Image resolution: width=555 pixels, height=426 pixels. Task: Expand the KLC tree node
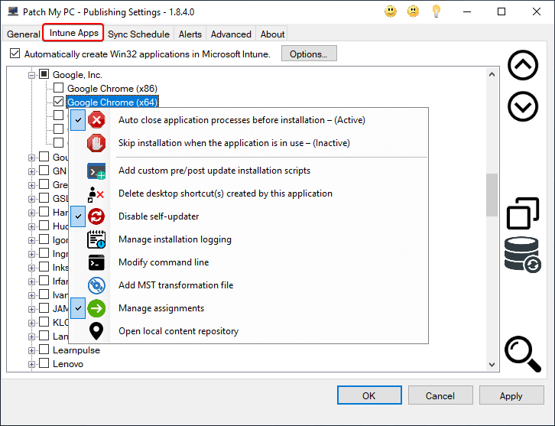(x=31, y=323)
